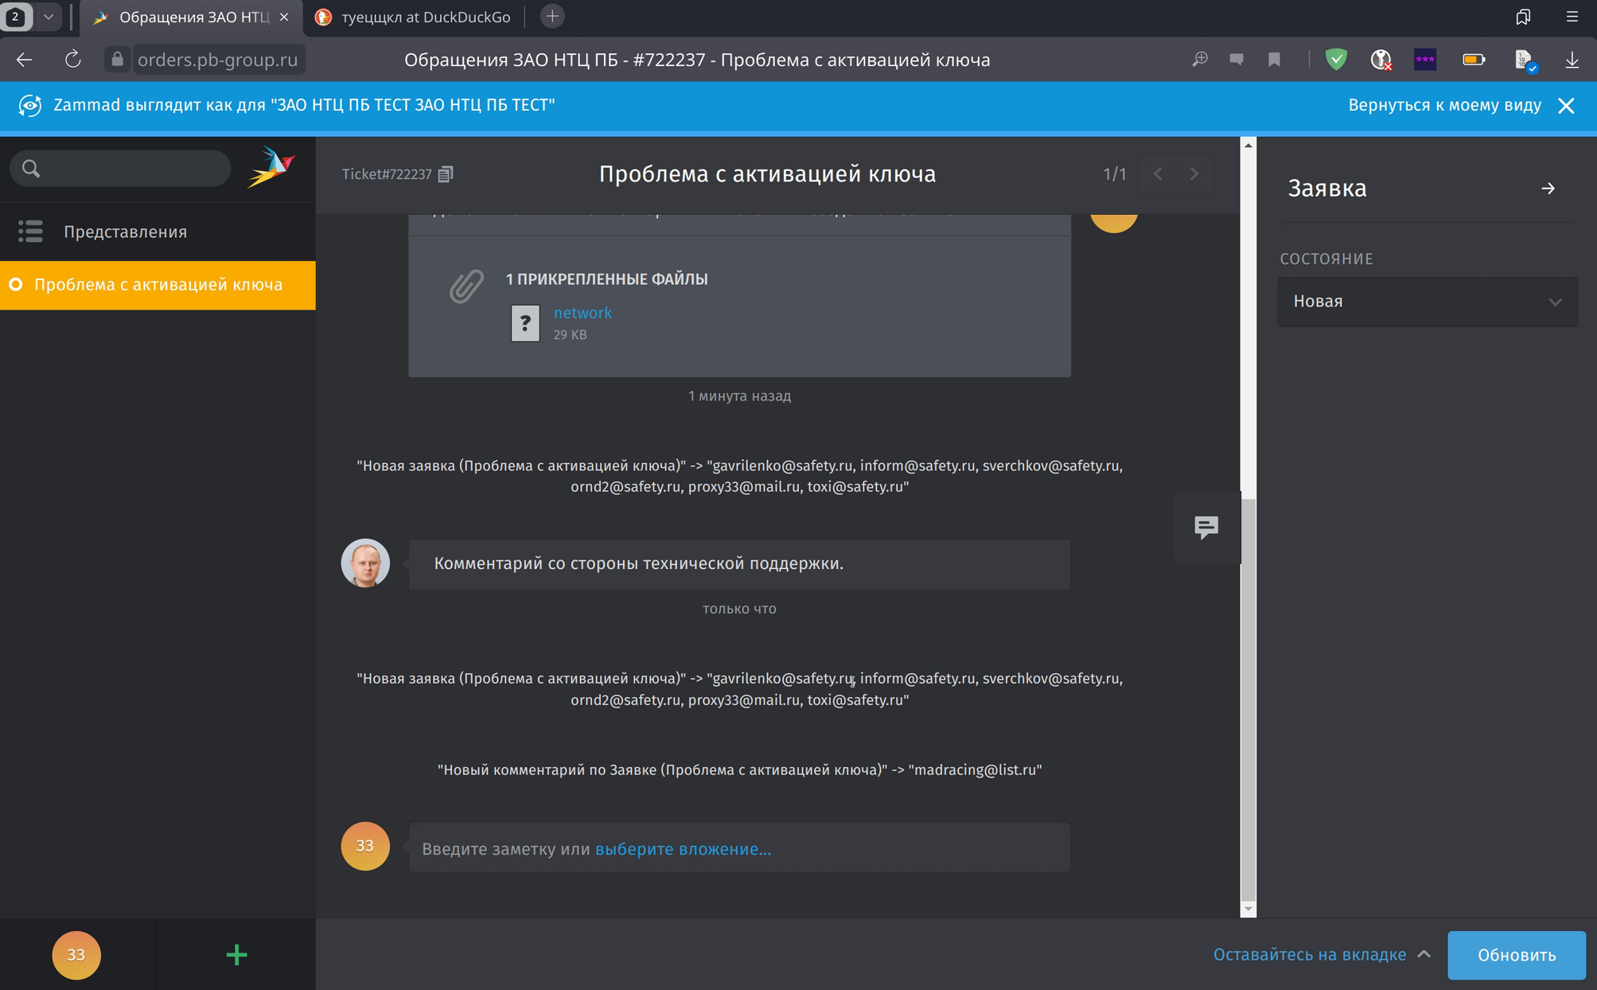Copy ticket number using the icon beside Ticket#722237
The height and width of the screenshot is (990, 1597).
tap(446, 173)
